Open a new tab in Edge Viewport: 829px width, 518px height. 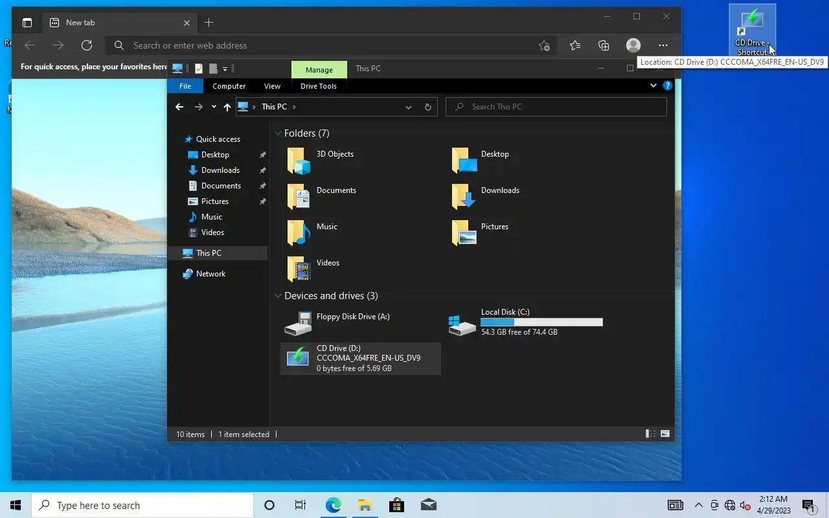pyautogui.click(x=209, y=23)
